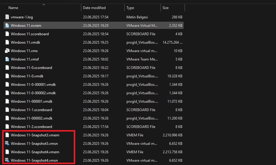This screenshot has width=276, height=165.
Task: Select the file named Windows 11-Snapshot3.vmsn
Action: [34, 144]
